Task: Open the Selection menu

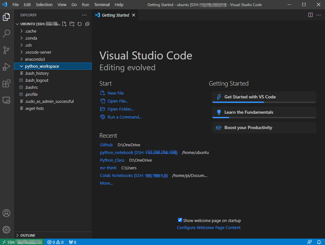Action: coord(44,4)
